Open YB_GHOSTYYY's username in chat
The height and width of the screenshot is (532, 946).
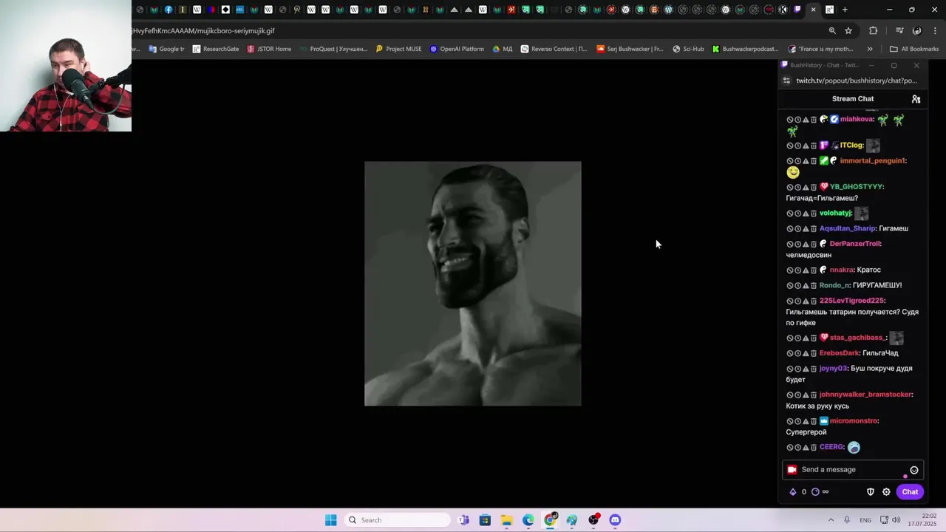857,187
